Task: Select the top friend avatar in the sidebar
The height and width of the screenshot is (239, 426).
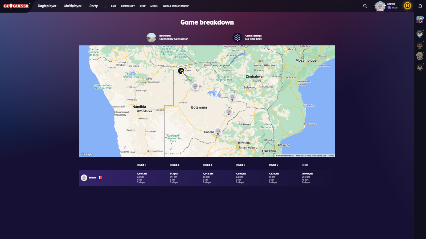Action: 420,19
